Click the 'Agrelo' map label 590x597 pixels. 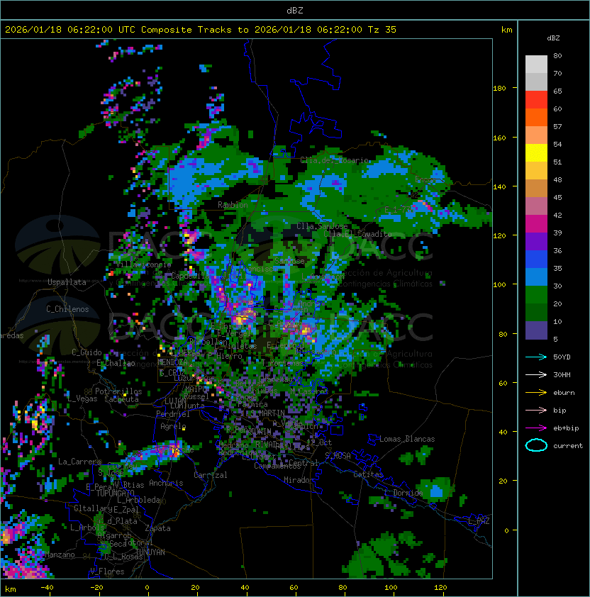point(173,426)
